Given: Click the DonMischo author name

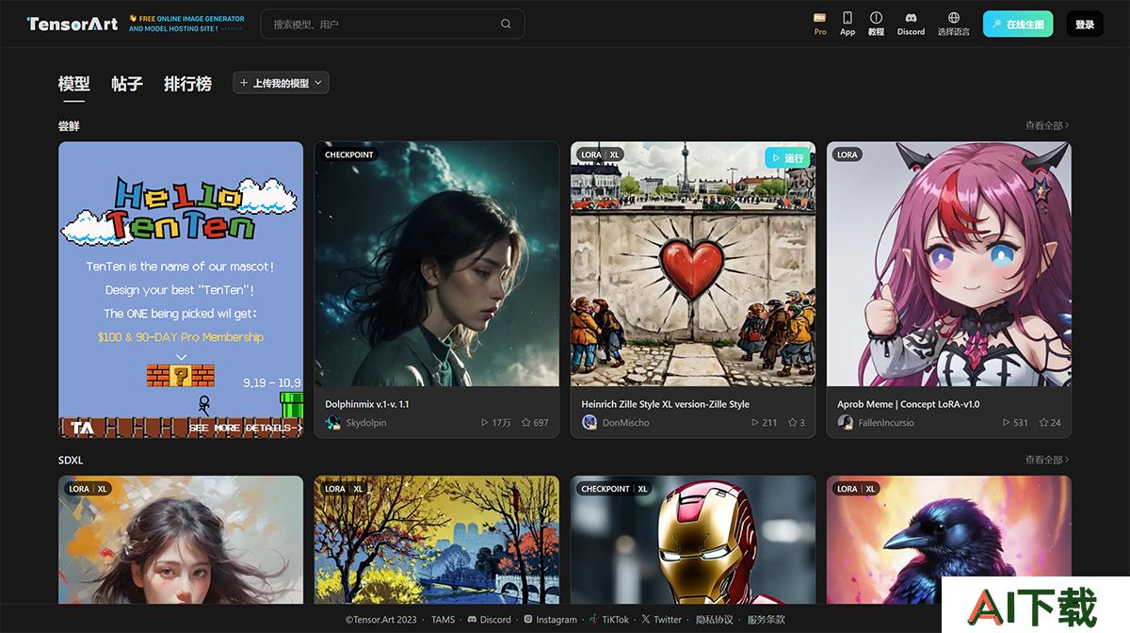Looking at the screenshot, I should pos(626,423).
